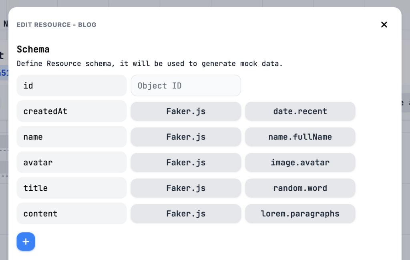The width and height of the screenshot is (410, 260).
Task: Open the random.word selector for title
Action: [299, 188]
